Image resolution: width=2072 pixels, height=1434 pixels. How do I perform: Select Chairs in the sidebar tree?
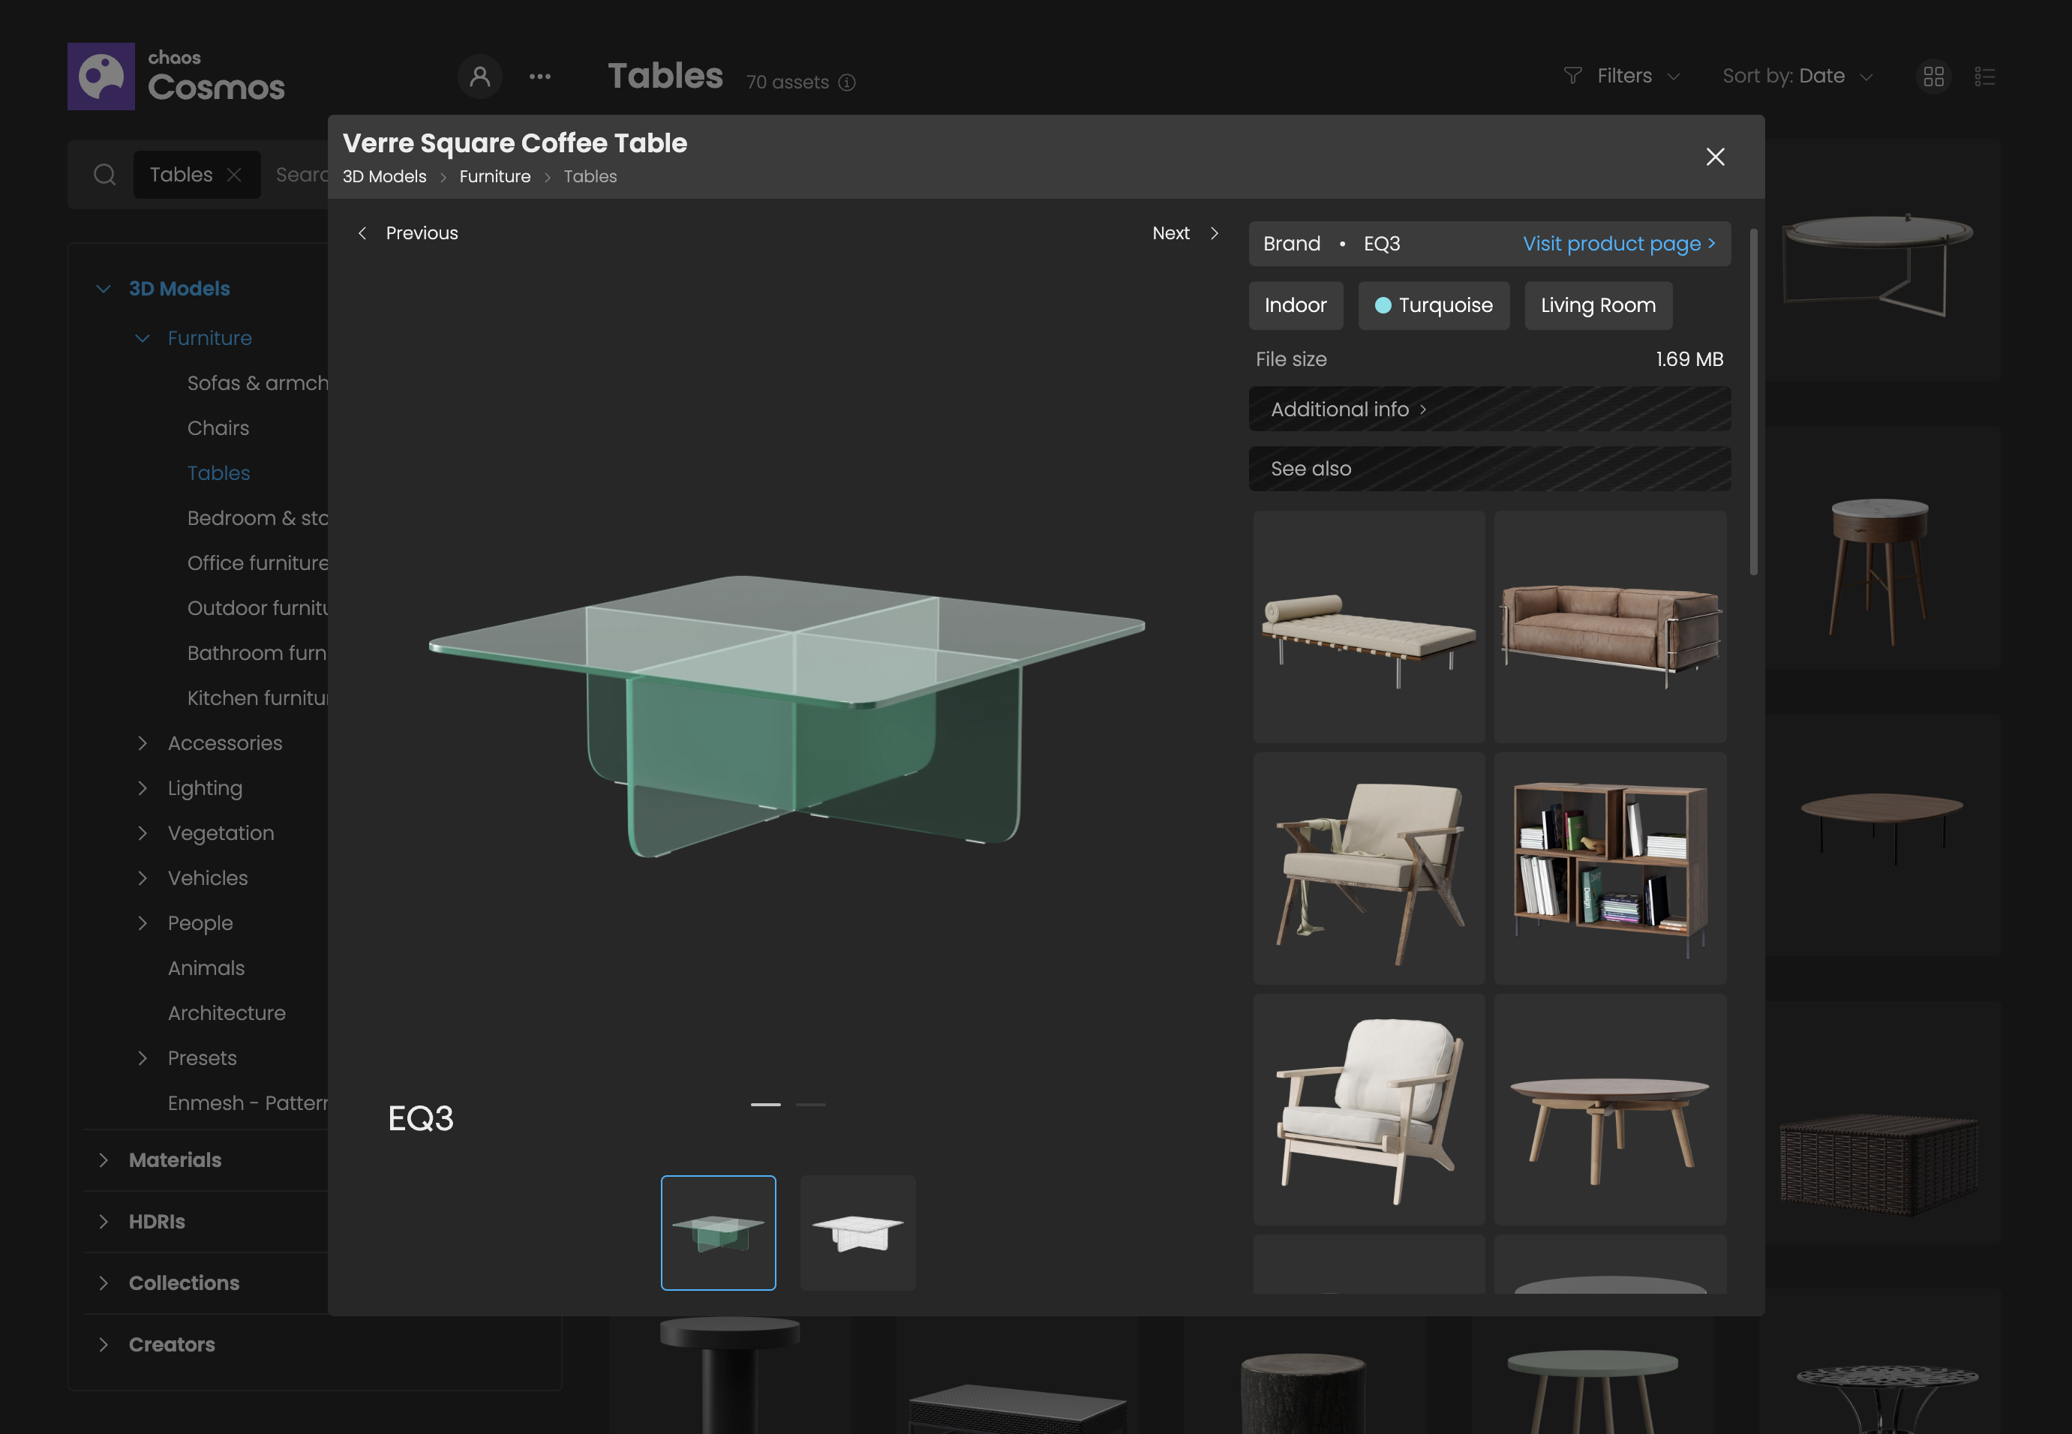pyautogui.click(x=218, y=428)
